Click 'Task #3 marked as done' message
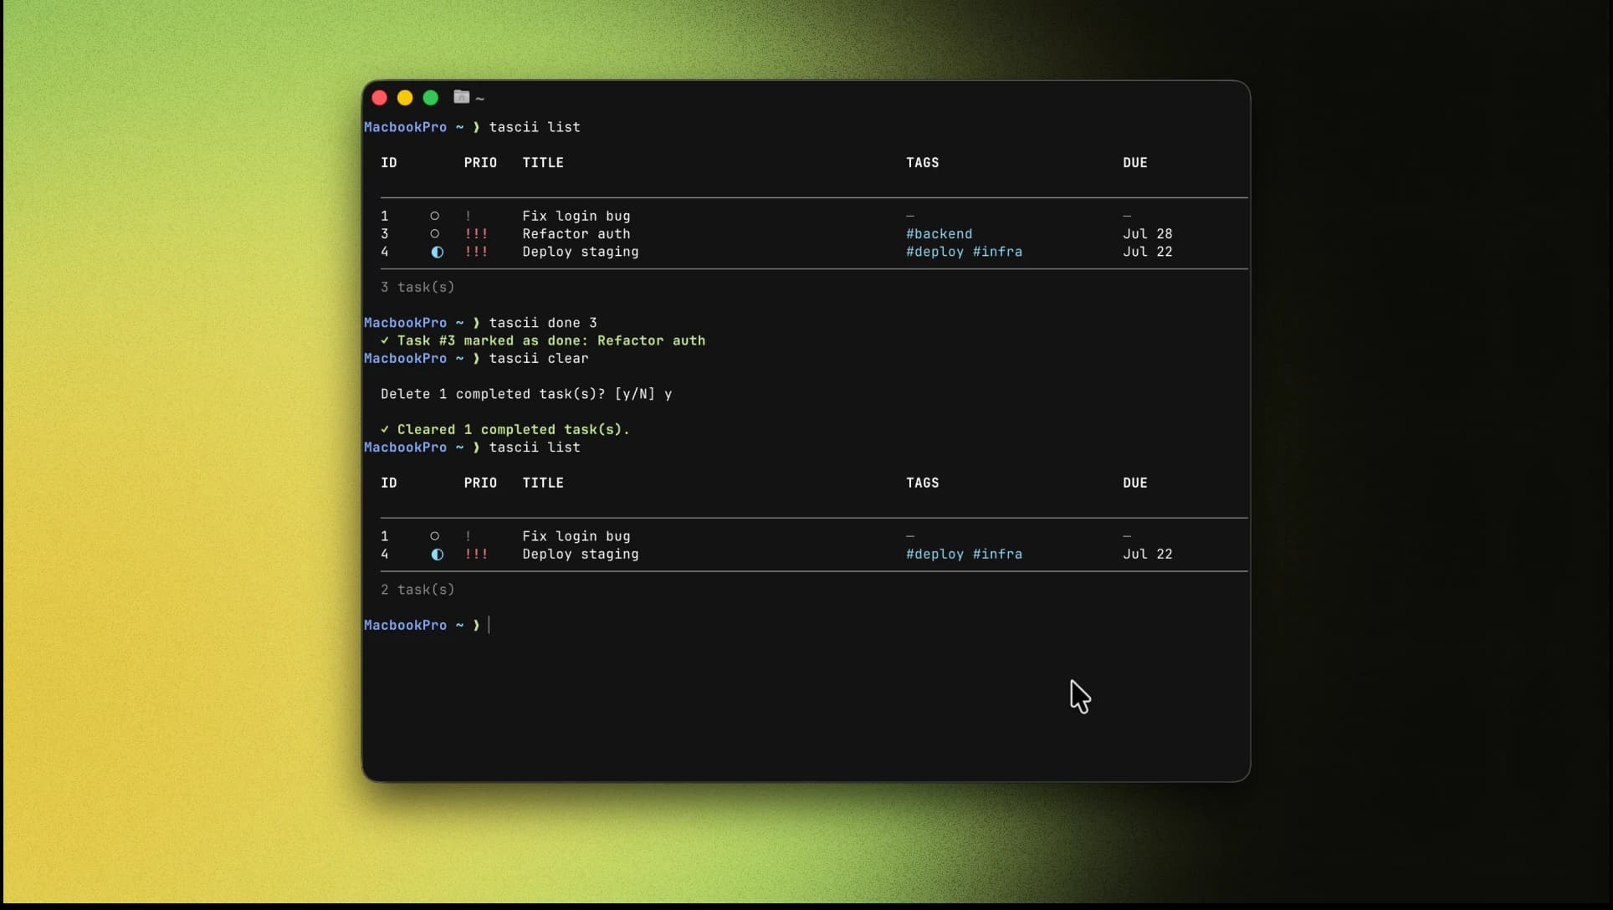 (x=543, y=340)
